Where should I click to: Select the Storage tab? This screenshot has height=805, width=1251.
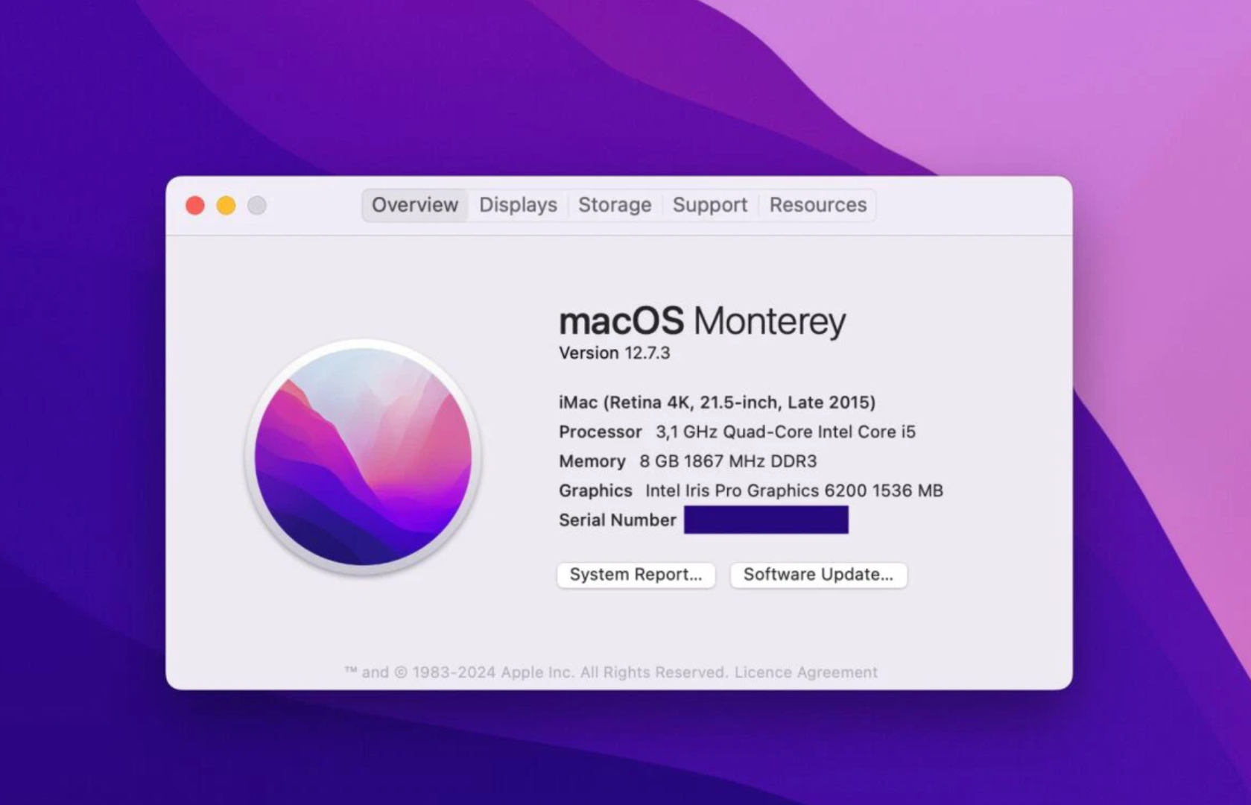click(x=615, y=205)
